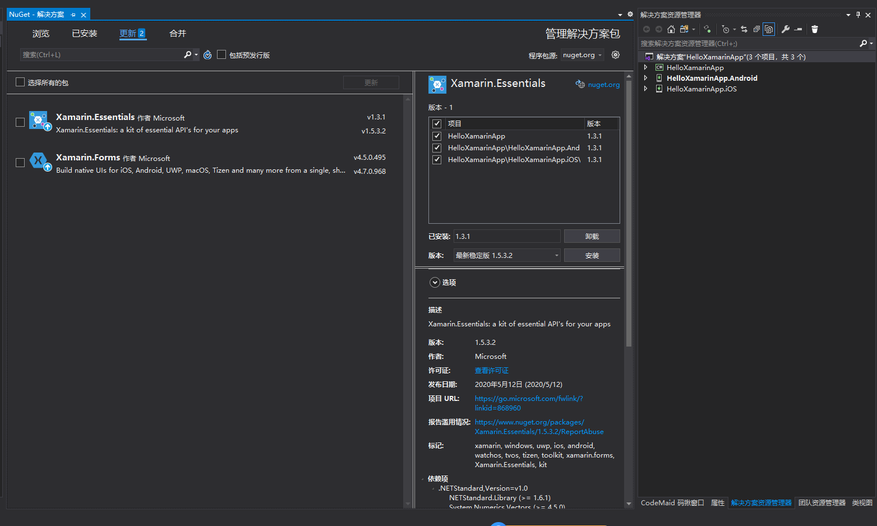Click the trash icon in Solution Explorer toolbar

pyautogui.click(x=814, y=29)
